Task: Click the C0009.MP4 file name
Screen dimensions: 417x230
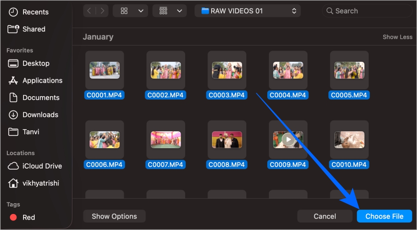Action: pos(288,165)
